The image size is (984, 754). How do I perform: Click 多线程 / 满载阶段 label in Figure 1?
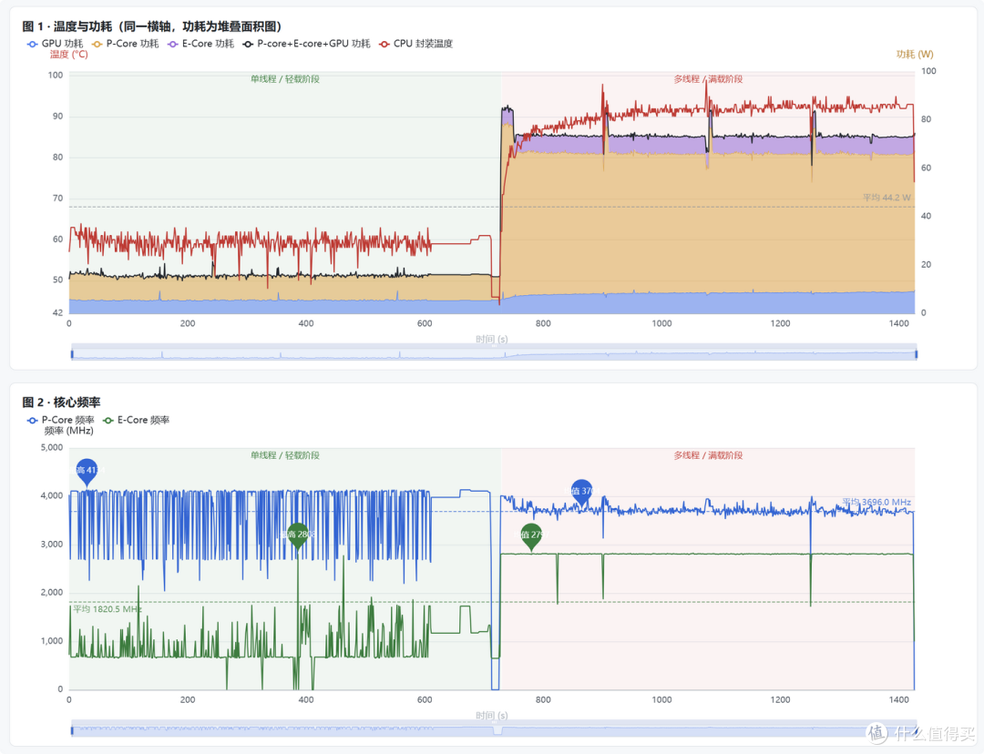click(709, 79)
